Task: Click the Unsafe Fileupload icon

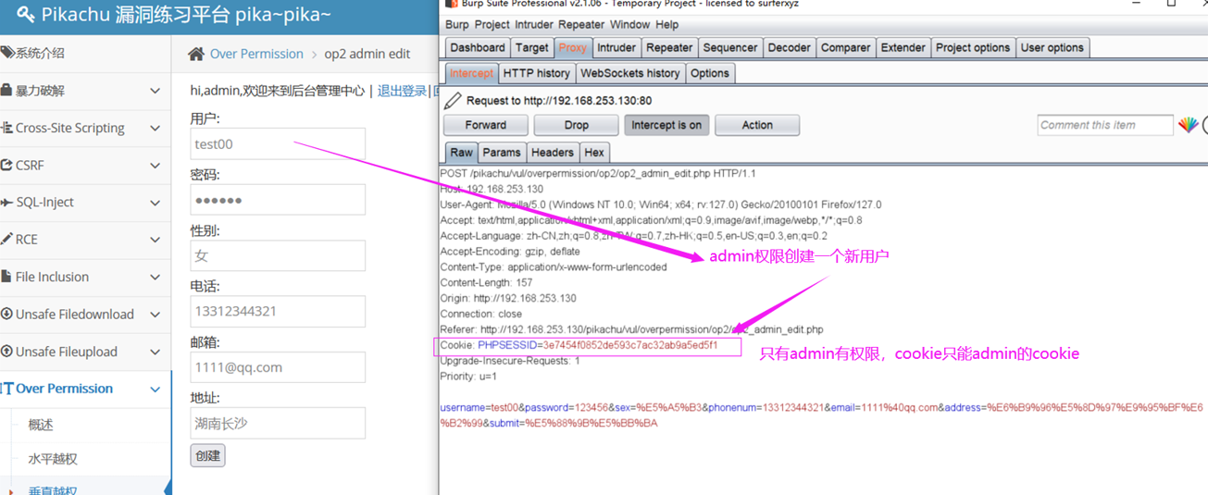Action: pos(6,352)
